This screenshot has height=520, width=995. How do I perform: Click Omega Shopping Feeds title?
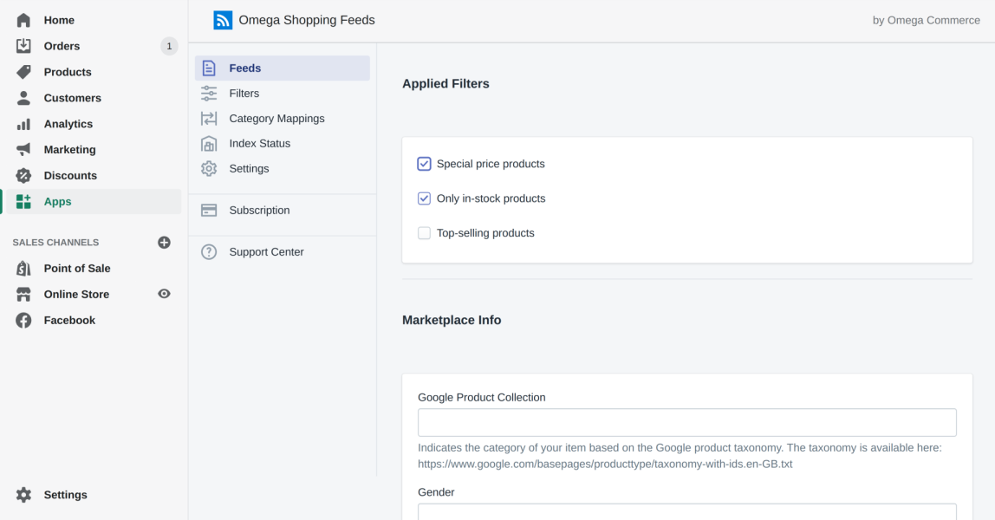pos(307,20)
